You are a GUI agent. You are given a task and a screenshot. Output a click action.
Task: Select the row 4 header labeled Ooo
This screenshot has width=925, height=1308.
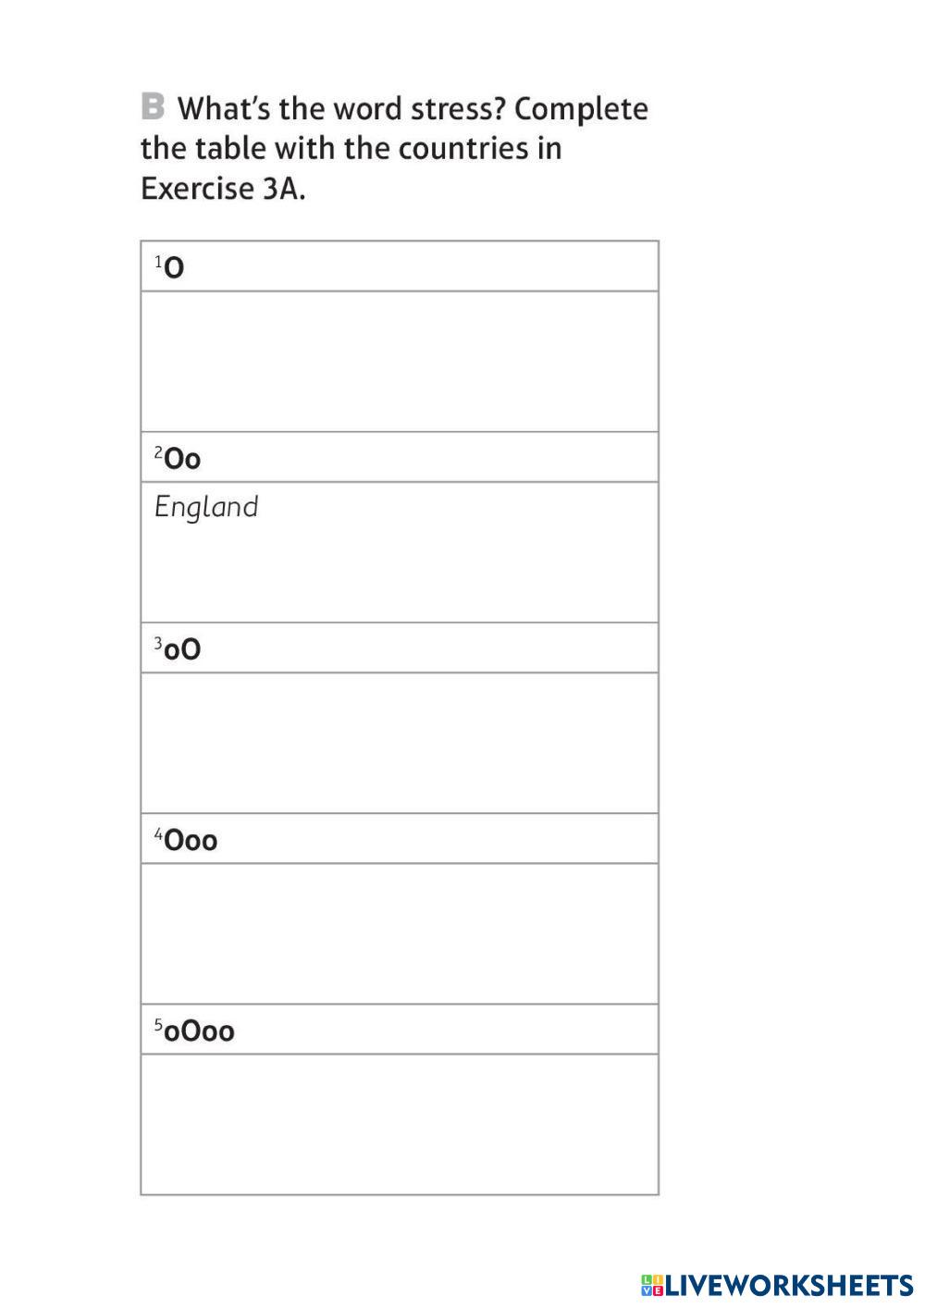(x=400, y=840)
